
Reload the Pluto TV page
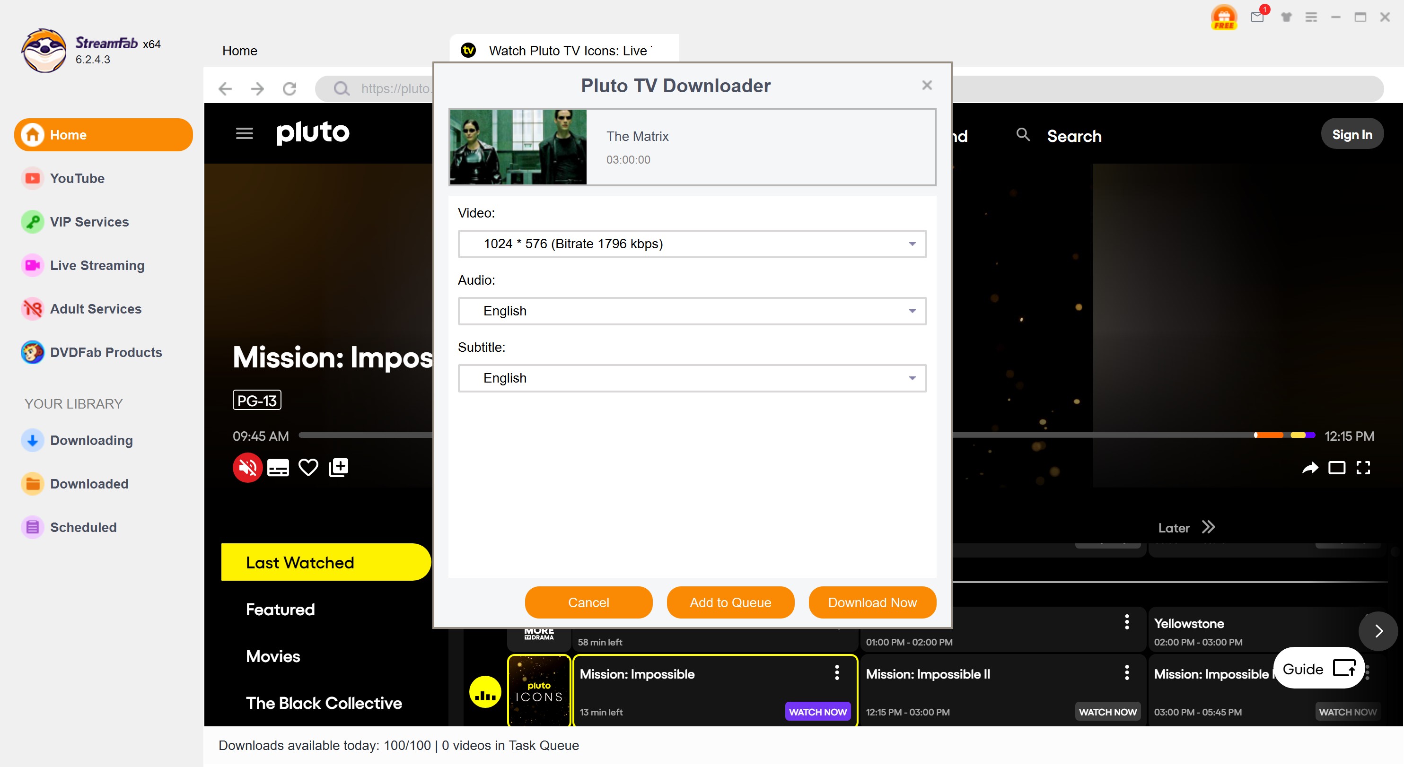pyautogui.click(x=290, y=88)
